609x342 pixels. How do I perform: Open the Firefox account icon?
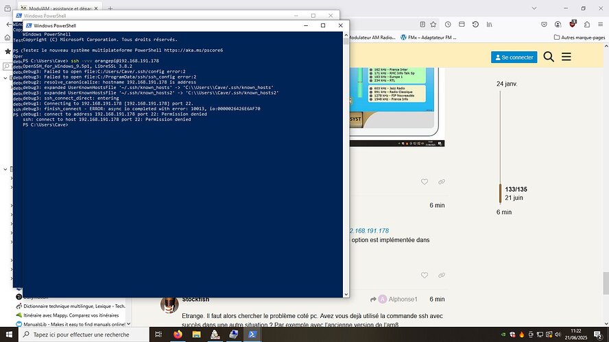558,25
